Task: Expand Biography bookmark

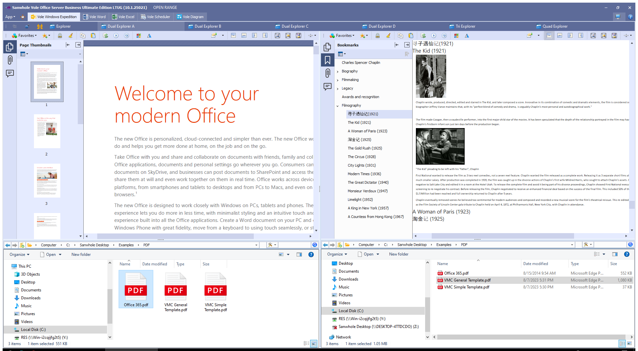Action: (338, 71)
